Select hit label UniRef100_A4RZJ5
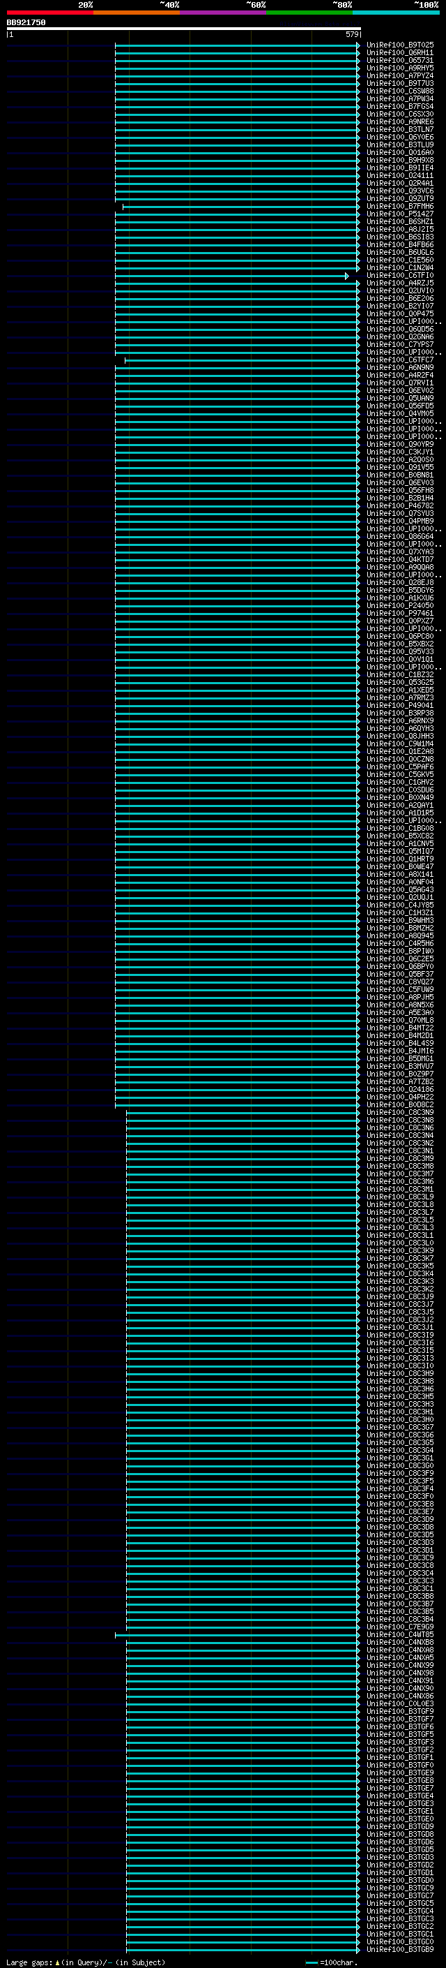The width and height of the screenshot is (446, 1968). click(x=400, y=283)
